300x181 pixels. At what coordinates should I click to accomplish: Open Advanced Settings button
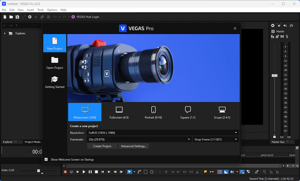point(134,146)
